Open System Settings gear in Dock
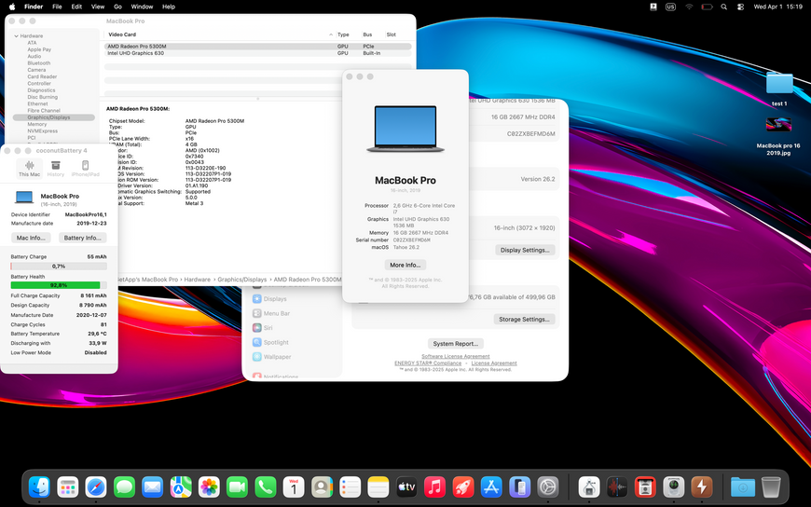This screenshot has height=507, width=811. click(548, 486)
